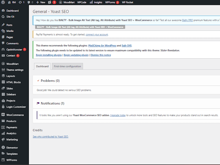Click the Site Kit Google icon in sidebar
This screenshot has height=165, width=220.
tap(3, 16)
